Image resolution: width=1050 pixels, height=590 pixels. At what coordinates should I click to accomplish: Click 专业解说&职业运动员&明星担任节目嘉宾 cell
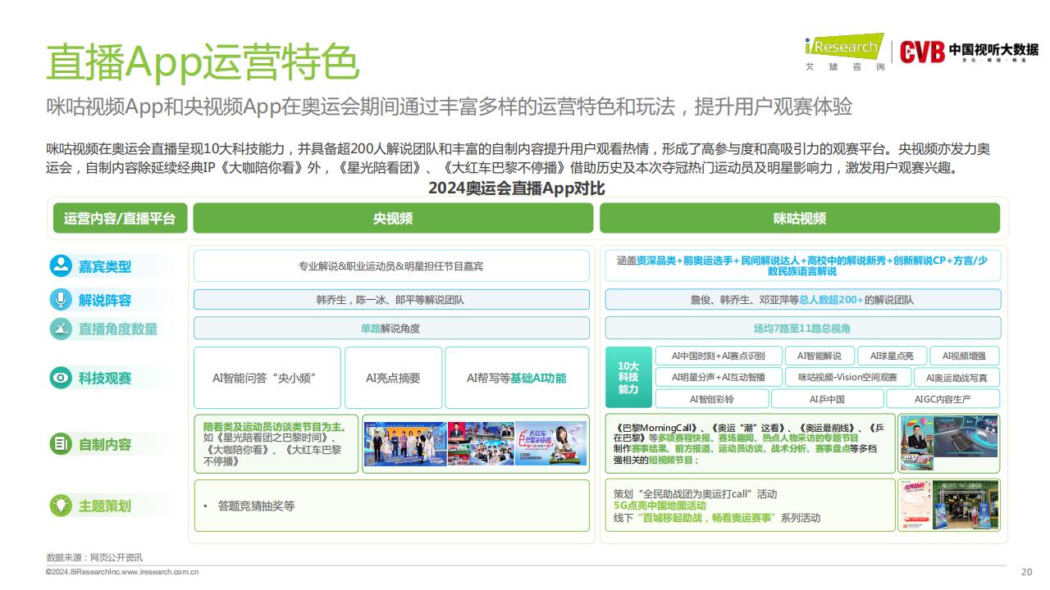(x=391, y=266)
